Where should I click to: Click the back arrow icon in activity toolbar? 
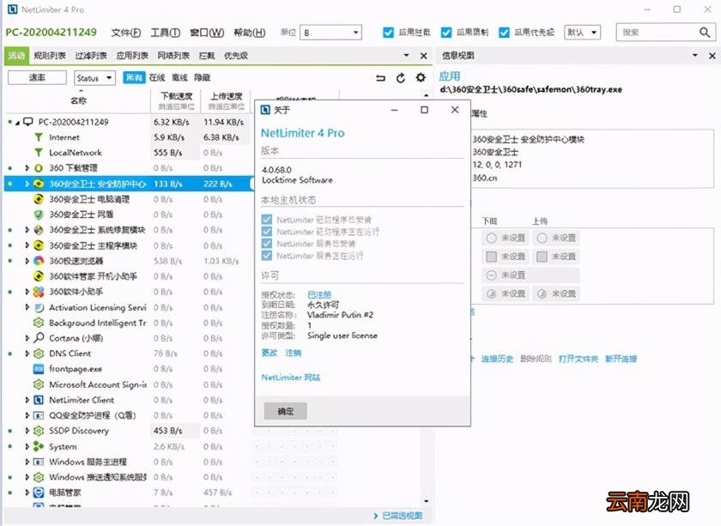380,78
